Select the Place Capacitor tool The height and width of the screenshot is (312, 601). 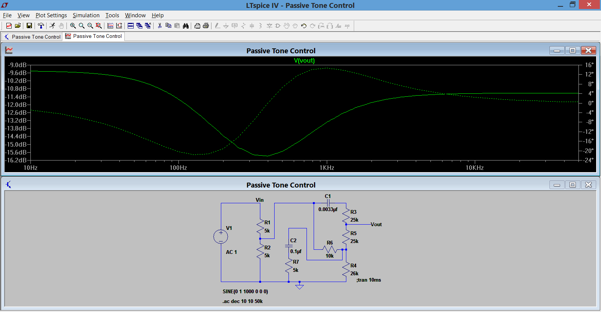pyautogui.click(x=252, y=26)
